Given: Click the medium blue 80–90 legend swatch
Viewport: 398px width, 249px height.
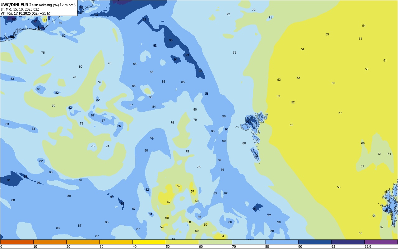Looking at the screenshot, I should [x=282, y=242].
